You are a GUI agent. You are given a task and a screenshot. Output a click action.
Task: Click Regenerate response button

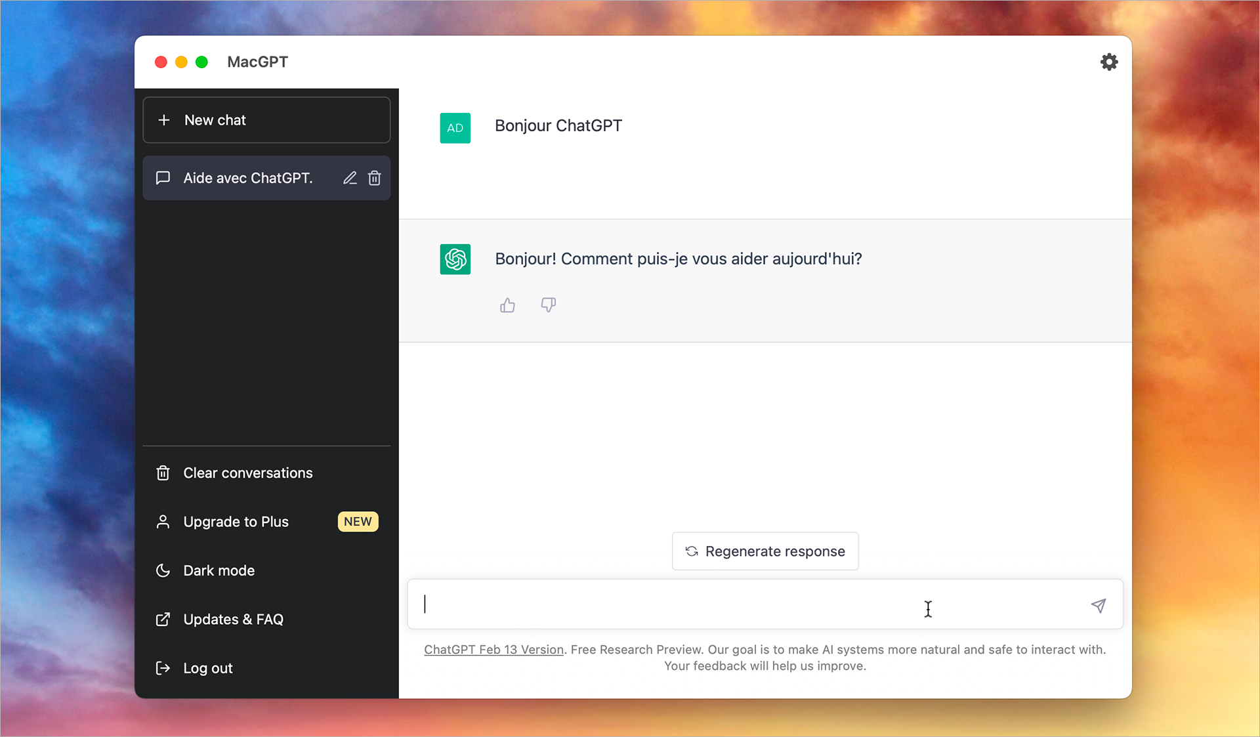pyautogui.click(x=765, y=551)
